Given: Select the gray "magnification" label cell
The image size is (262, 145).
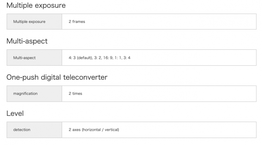Looking at the screenshot, I should coord(34,93).
